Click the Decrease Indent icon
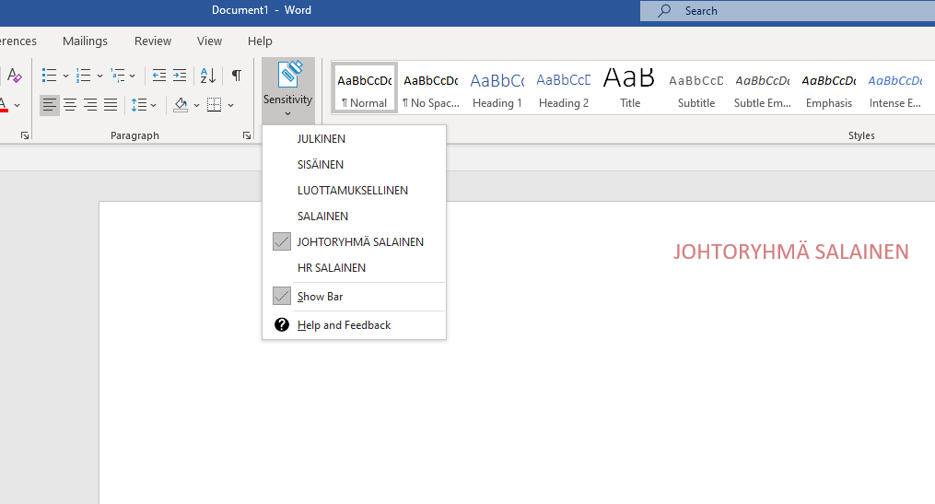 tap(159, 76)
